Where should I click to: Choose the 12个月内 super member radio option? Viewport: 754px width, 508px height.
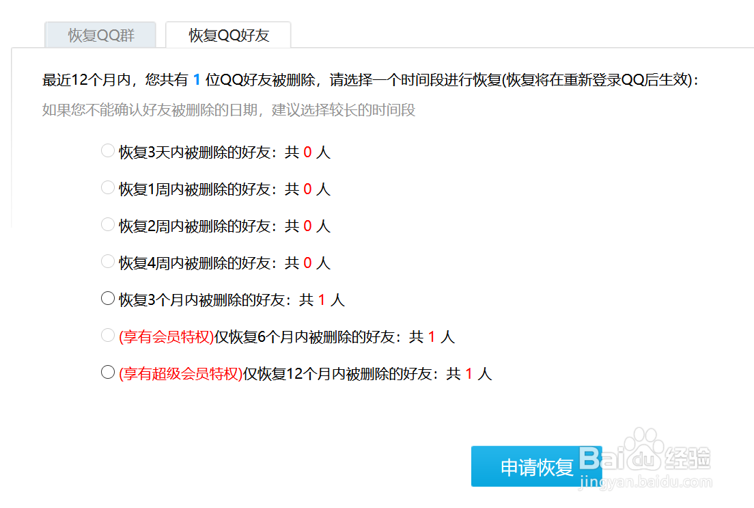108,372
